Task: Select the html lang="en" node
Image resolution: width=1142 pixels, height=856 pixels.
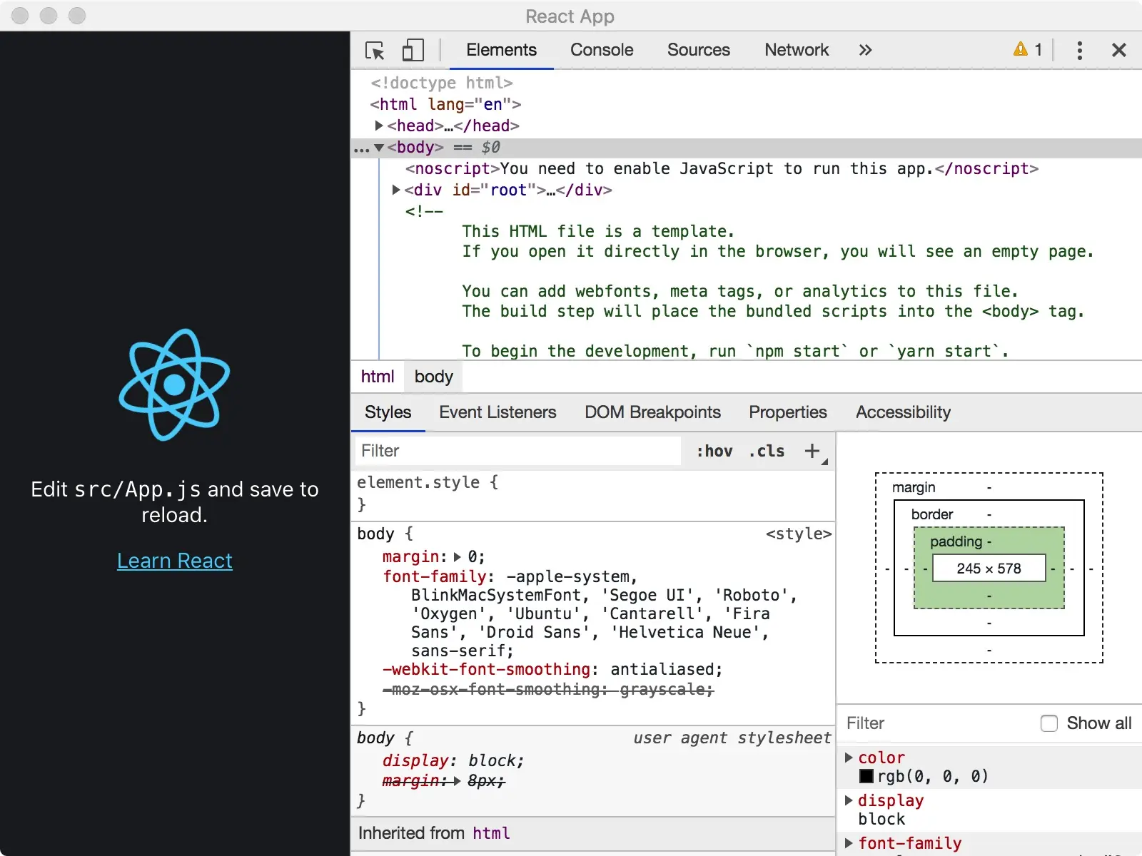Action: [x=445, y=104]
